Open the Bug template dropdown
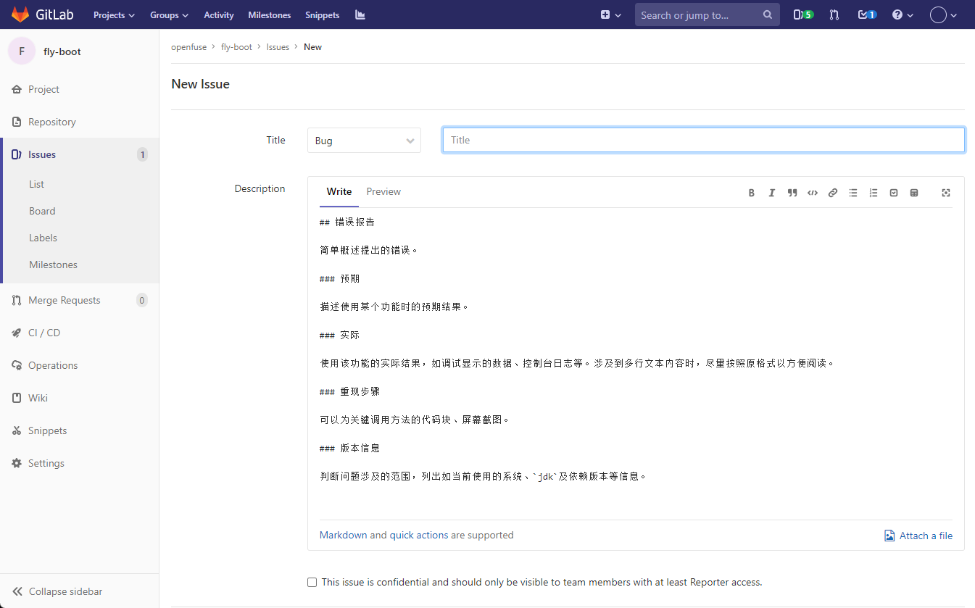Viewport: 975px width, 608px height. pos(364,141)
